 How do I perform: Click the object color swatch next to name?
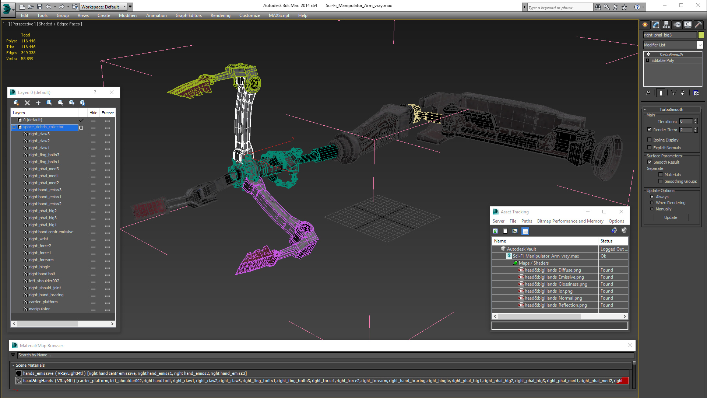[701, 35]
